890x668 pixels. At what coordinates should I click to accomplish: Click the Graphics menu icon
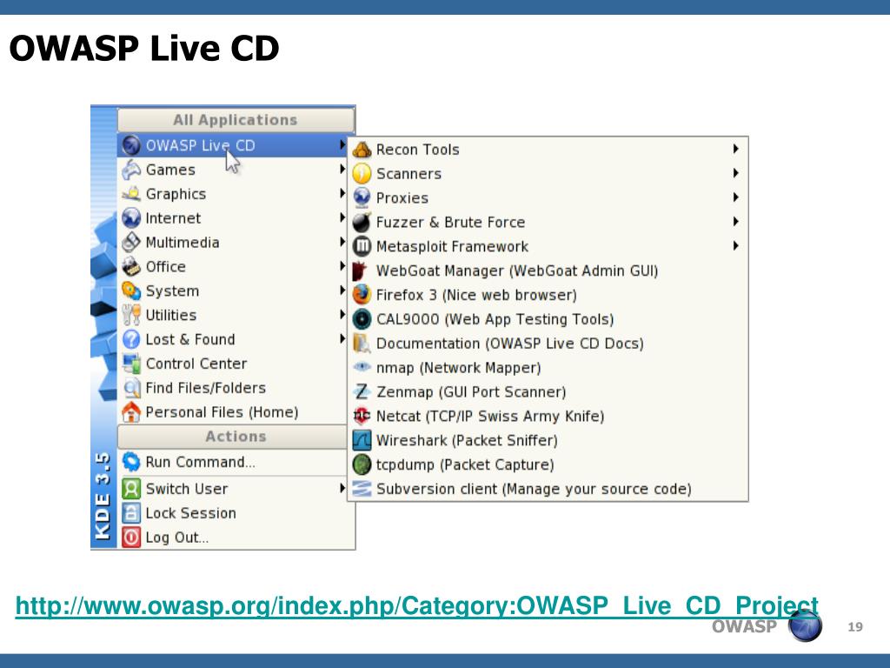[131, 194]
